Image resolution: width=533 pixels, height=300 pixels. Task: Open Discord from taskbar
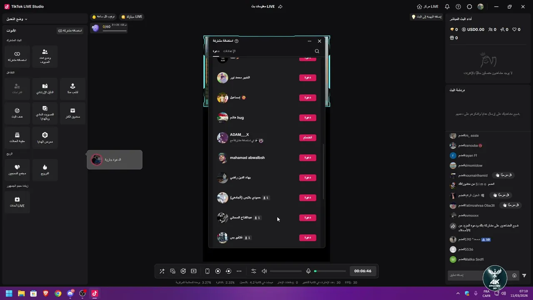[70, 293]
